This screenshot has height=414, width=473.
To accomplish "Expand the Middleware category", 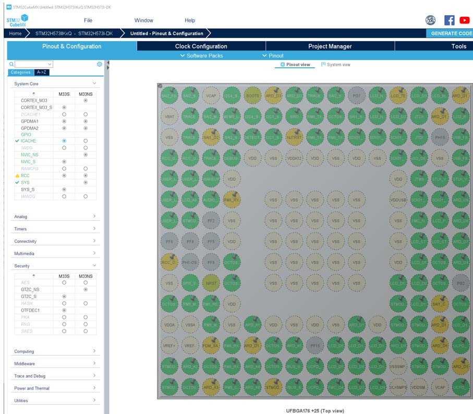I will click(x=55, y=363).
